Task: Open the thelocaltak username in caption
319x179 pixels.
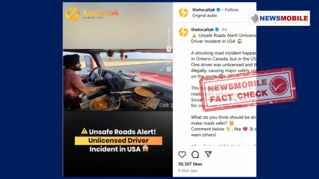Action: [x=202, y=30]
